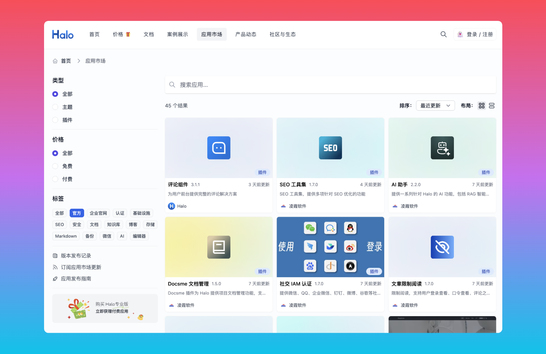546x354 pixels.
Task: Click the Halo logo in the navbar
Action: click(62, 34)
